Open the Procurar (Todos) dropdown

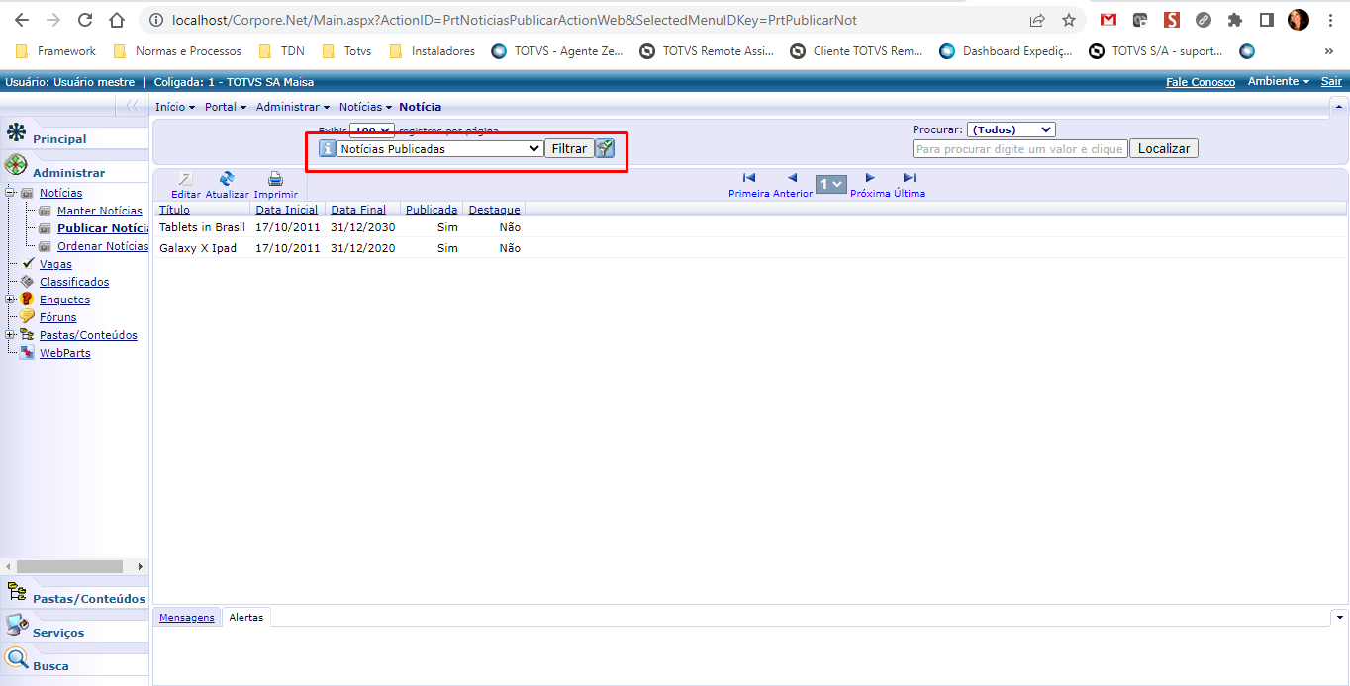[x=1011, y=129]
